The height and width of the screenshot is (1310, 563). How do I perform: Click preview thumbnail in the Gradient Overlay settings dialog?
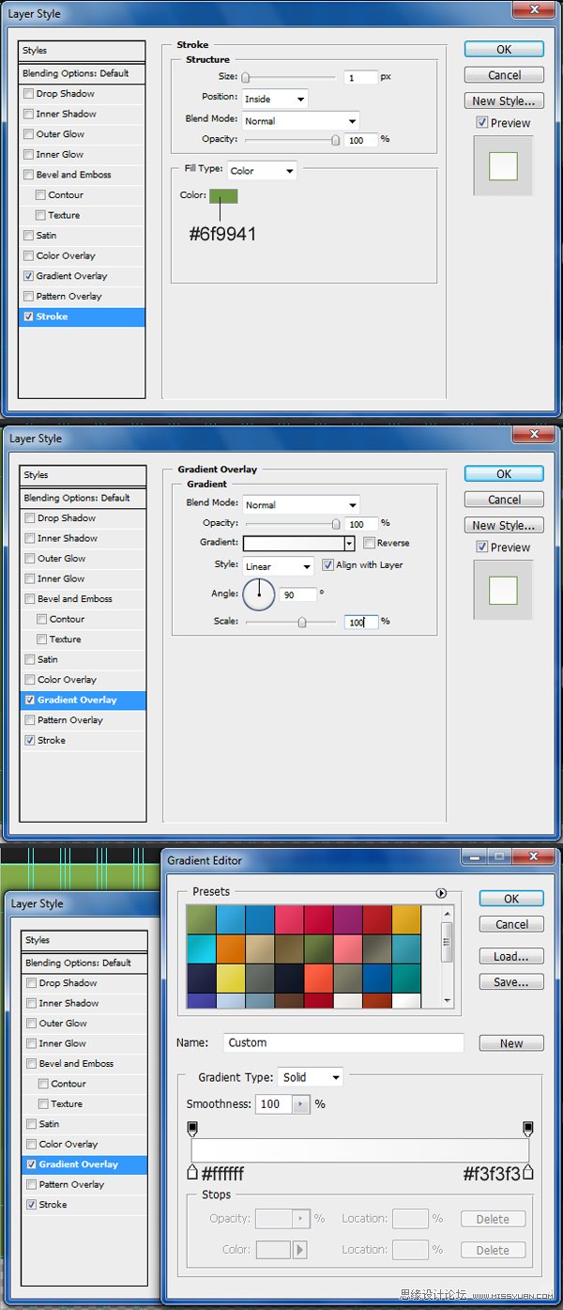tap(503, 591)
